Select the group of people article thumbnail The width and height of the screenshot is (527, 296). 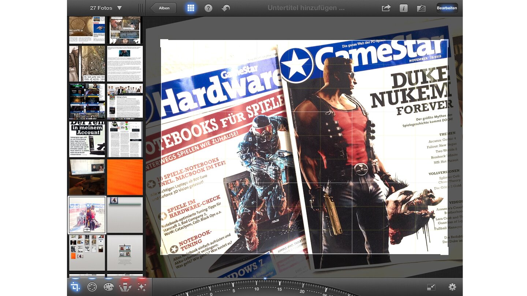[125, 101]
